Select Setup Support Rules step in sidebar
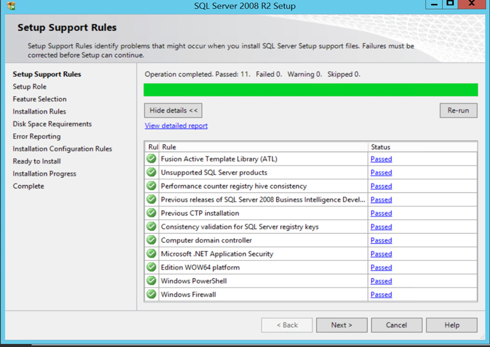The width and height of the screenshot is (490, 347). [x=47, y=74]
